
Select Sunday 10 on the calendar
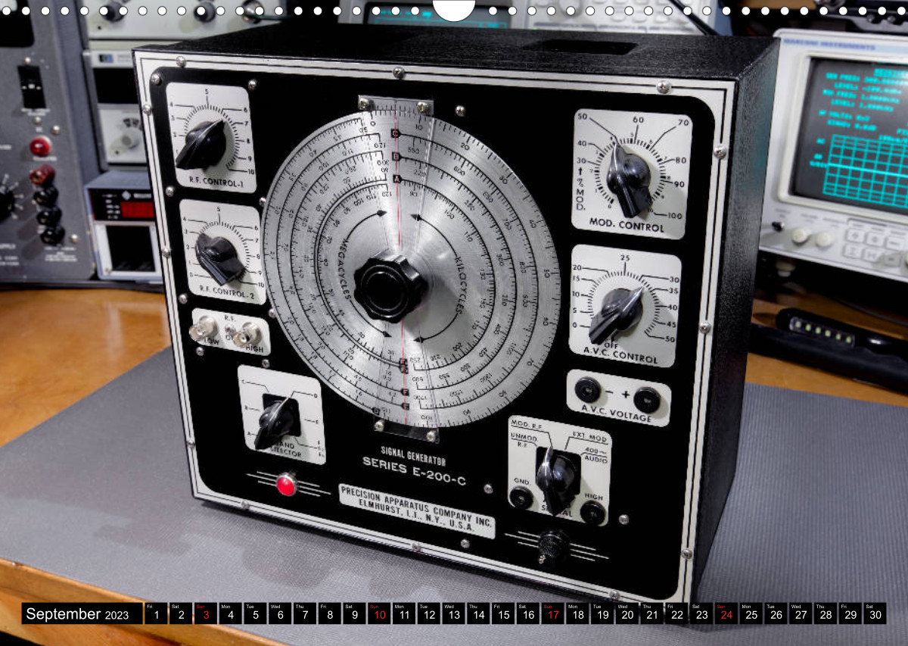[x=379, y=614]
